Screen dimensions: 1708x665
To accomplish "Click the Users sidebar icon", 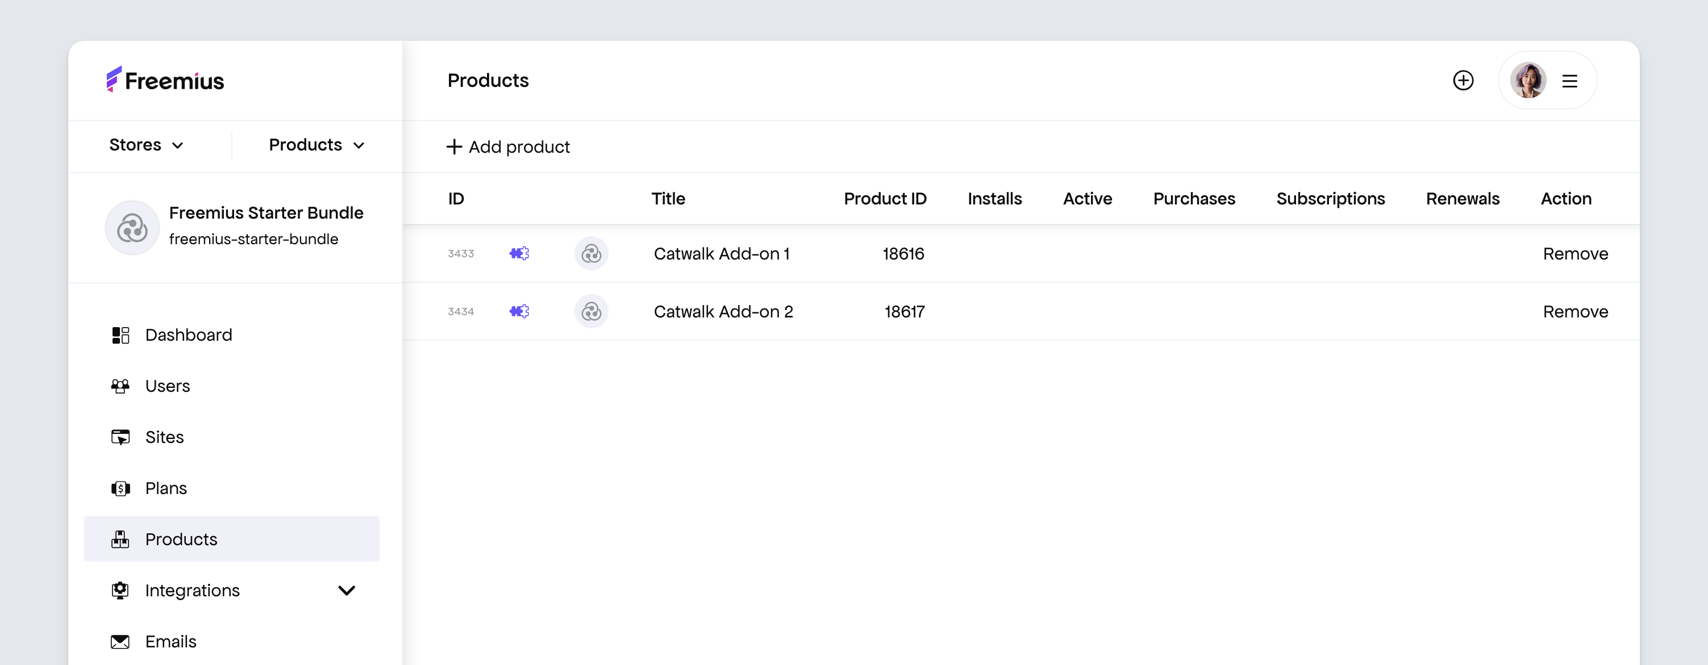I will [120, 386].
